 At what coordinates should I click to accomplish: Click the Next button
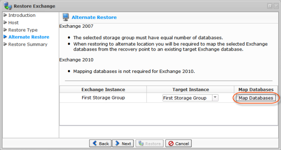[123, 143]
